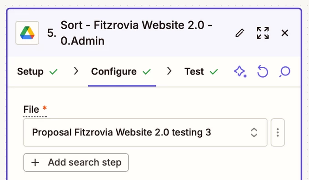
Task: Click the Add search step button
Action: [x=76, y=162]
